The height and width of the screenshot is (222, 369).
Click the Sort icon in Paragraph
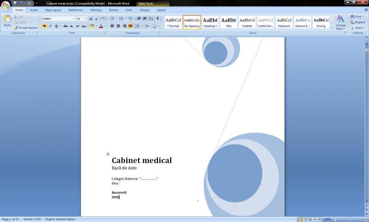151,19
